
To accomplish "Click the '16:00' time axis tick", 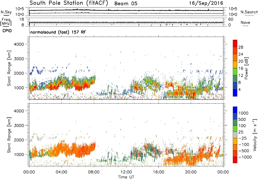I will (x=158, y=172).
